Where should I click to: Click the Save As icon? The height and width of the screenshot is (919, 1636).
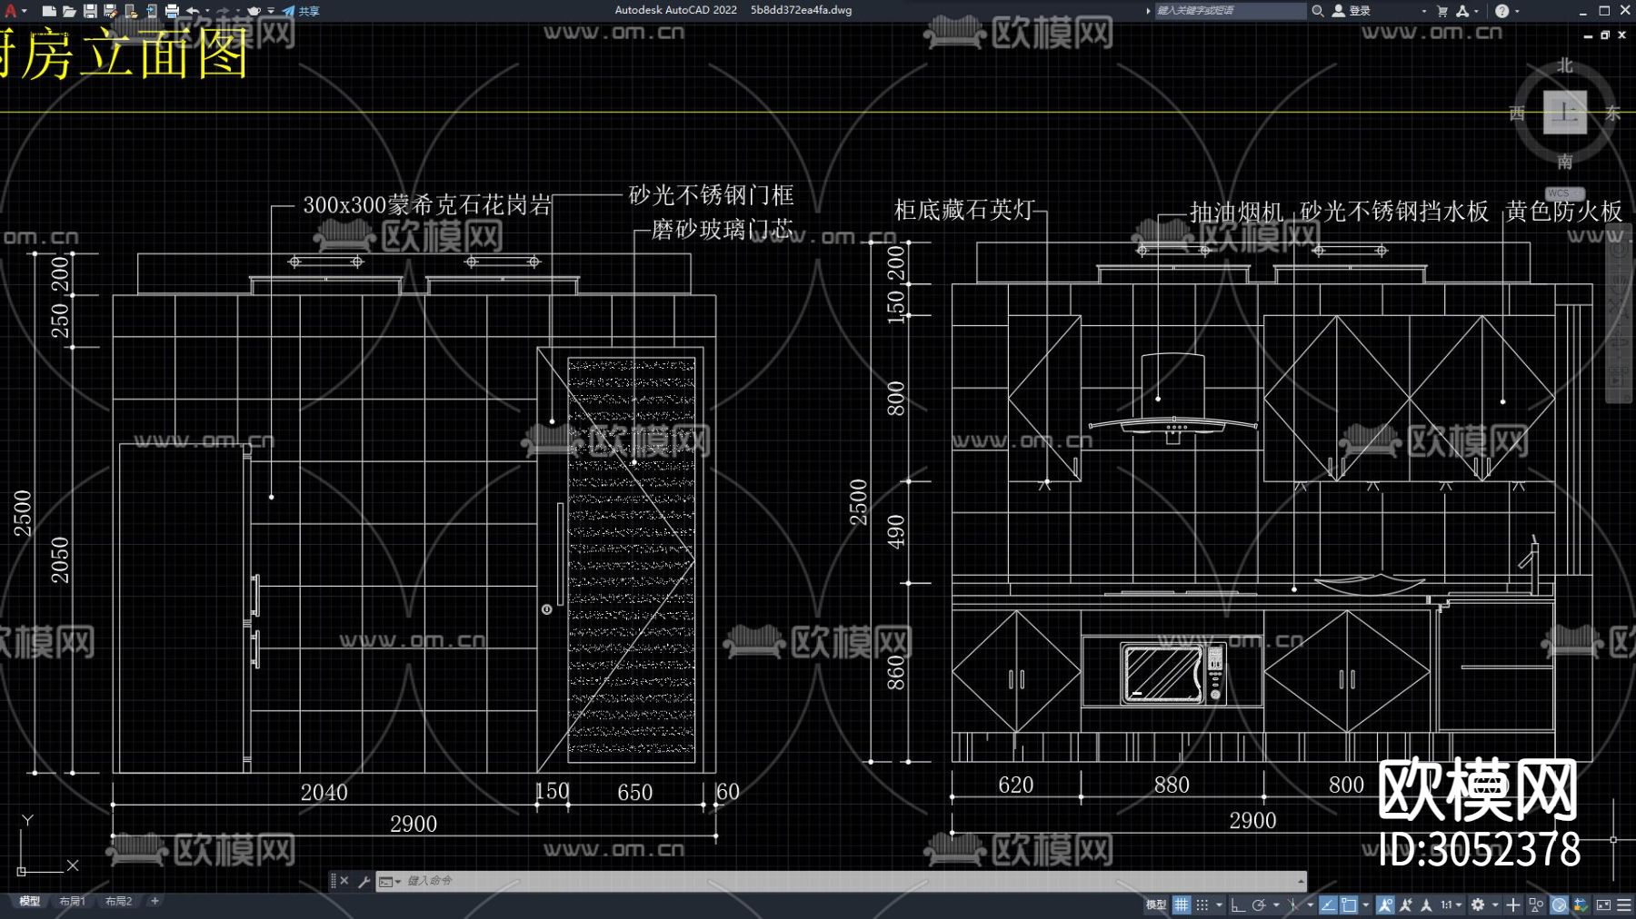[x=110, y=11]
